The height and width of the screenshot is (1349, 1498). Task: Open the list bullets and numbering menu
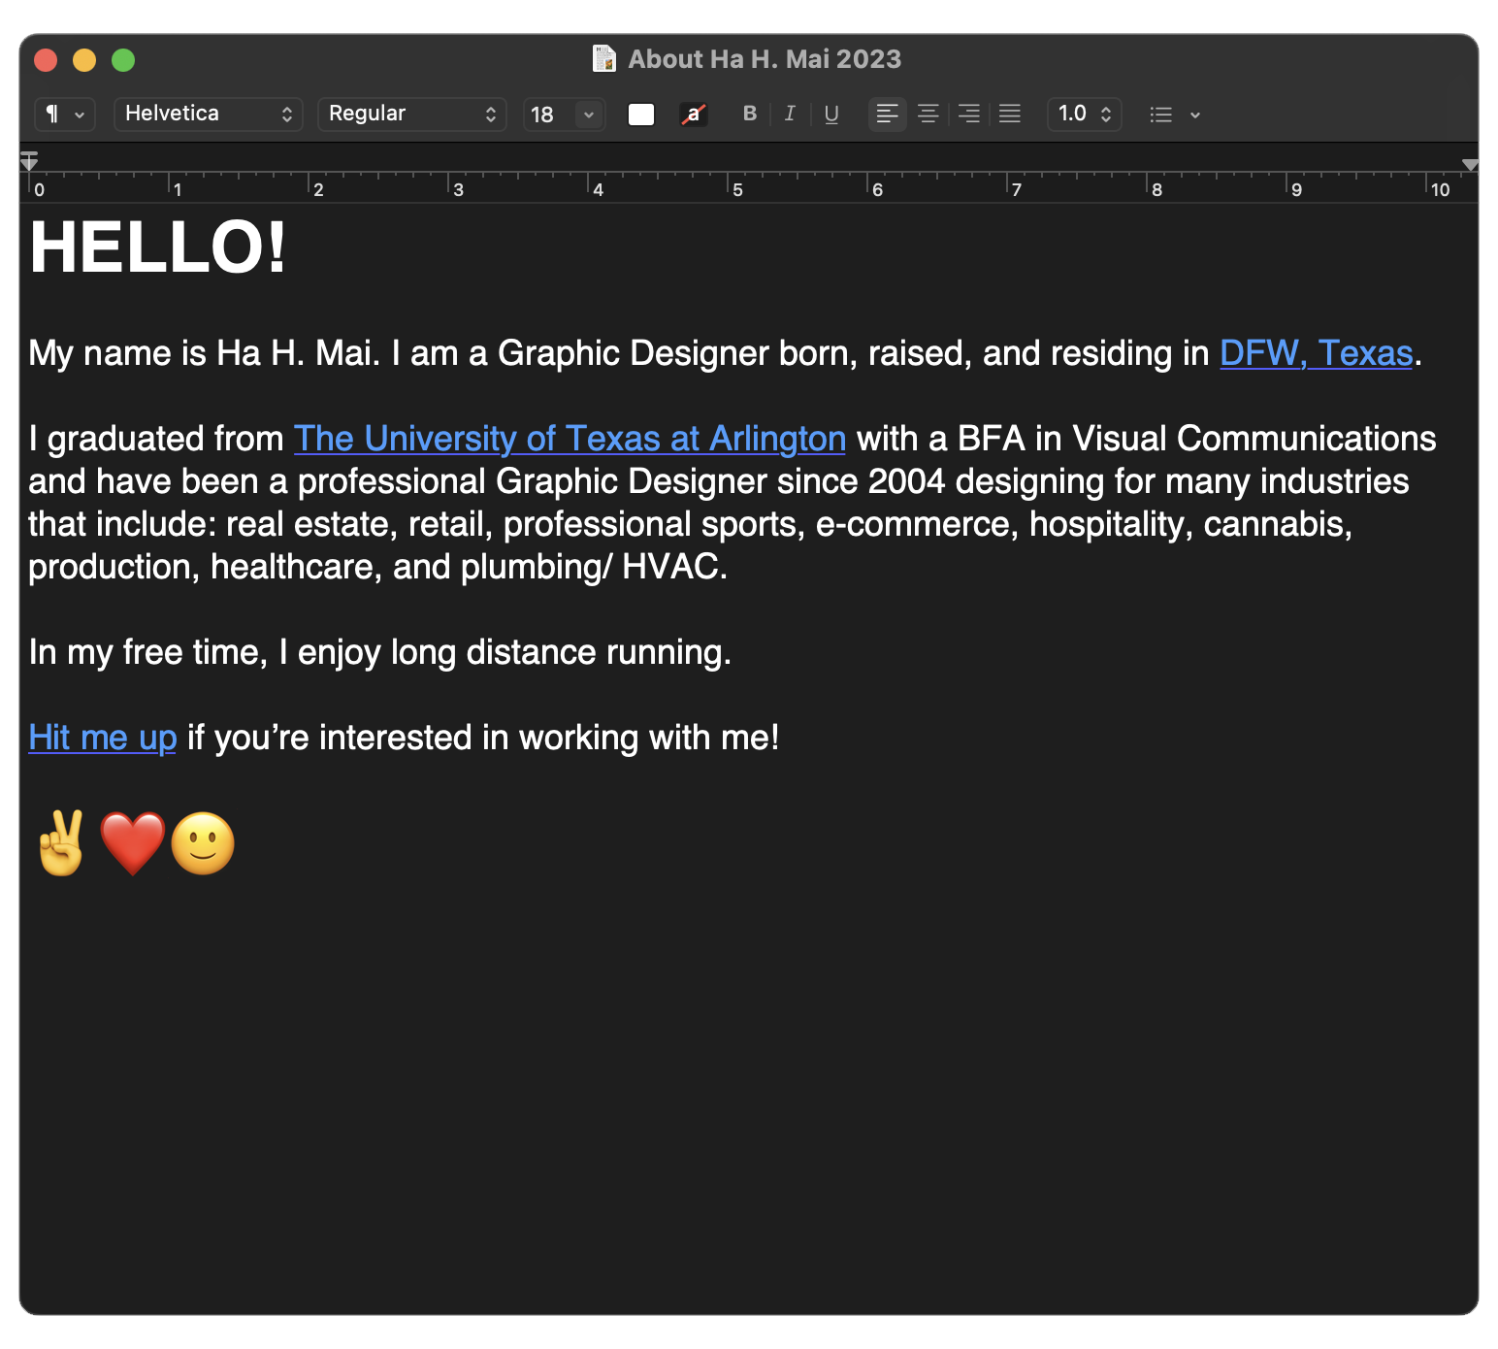tap(1174, 115)
